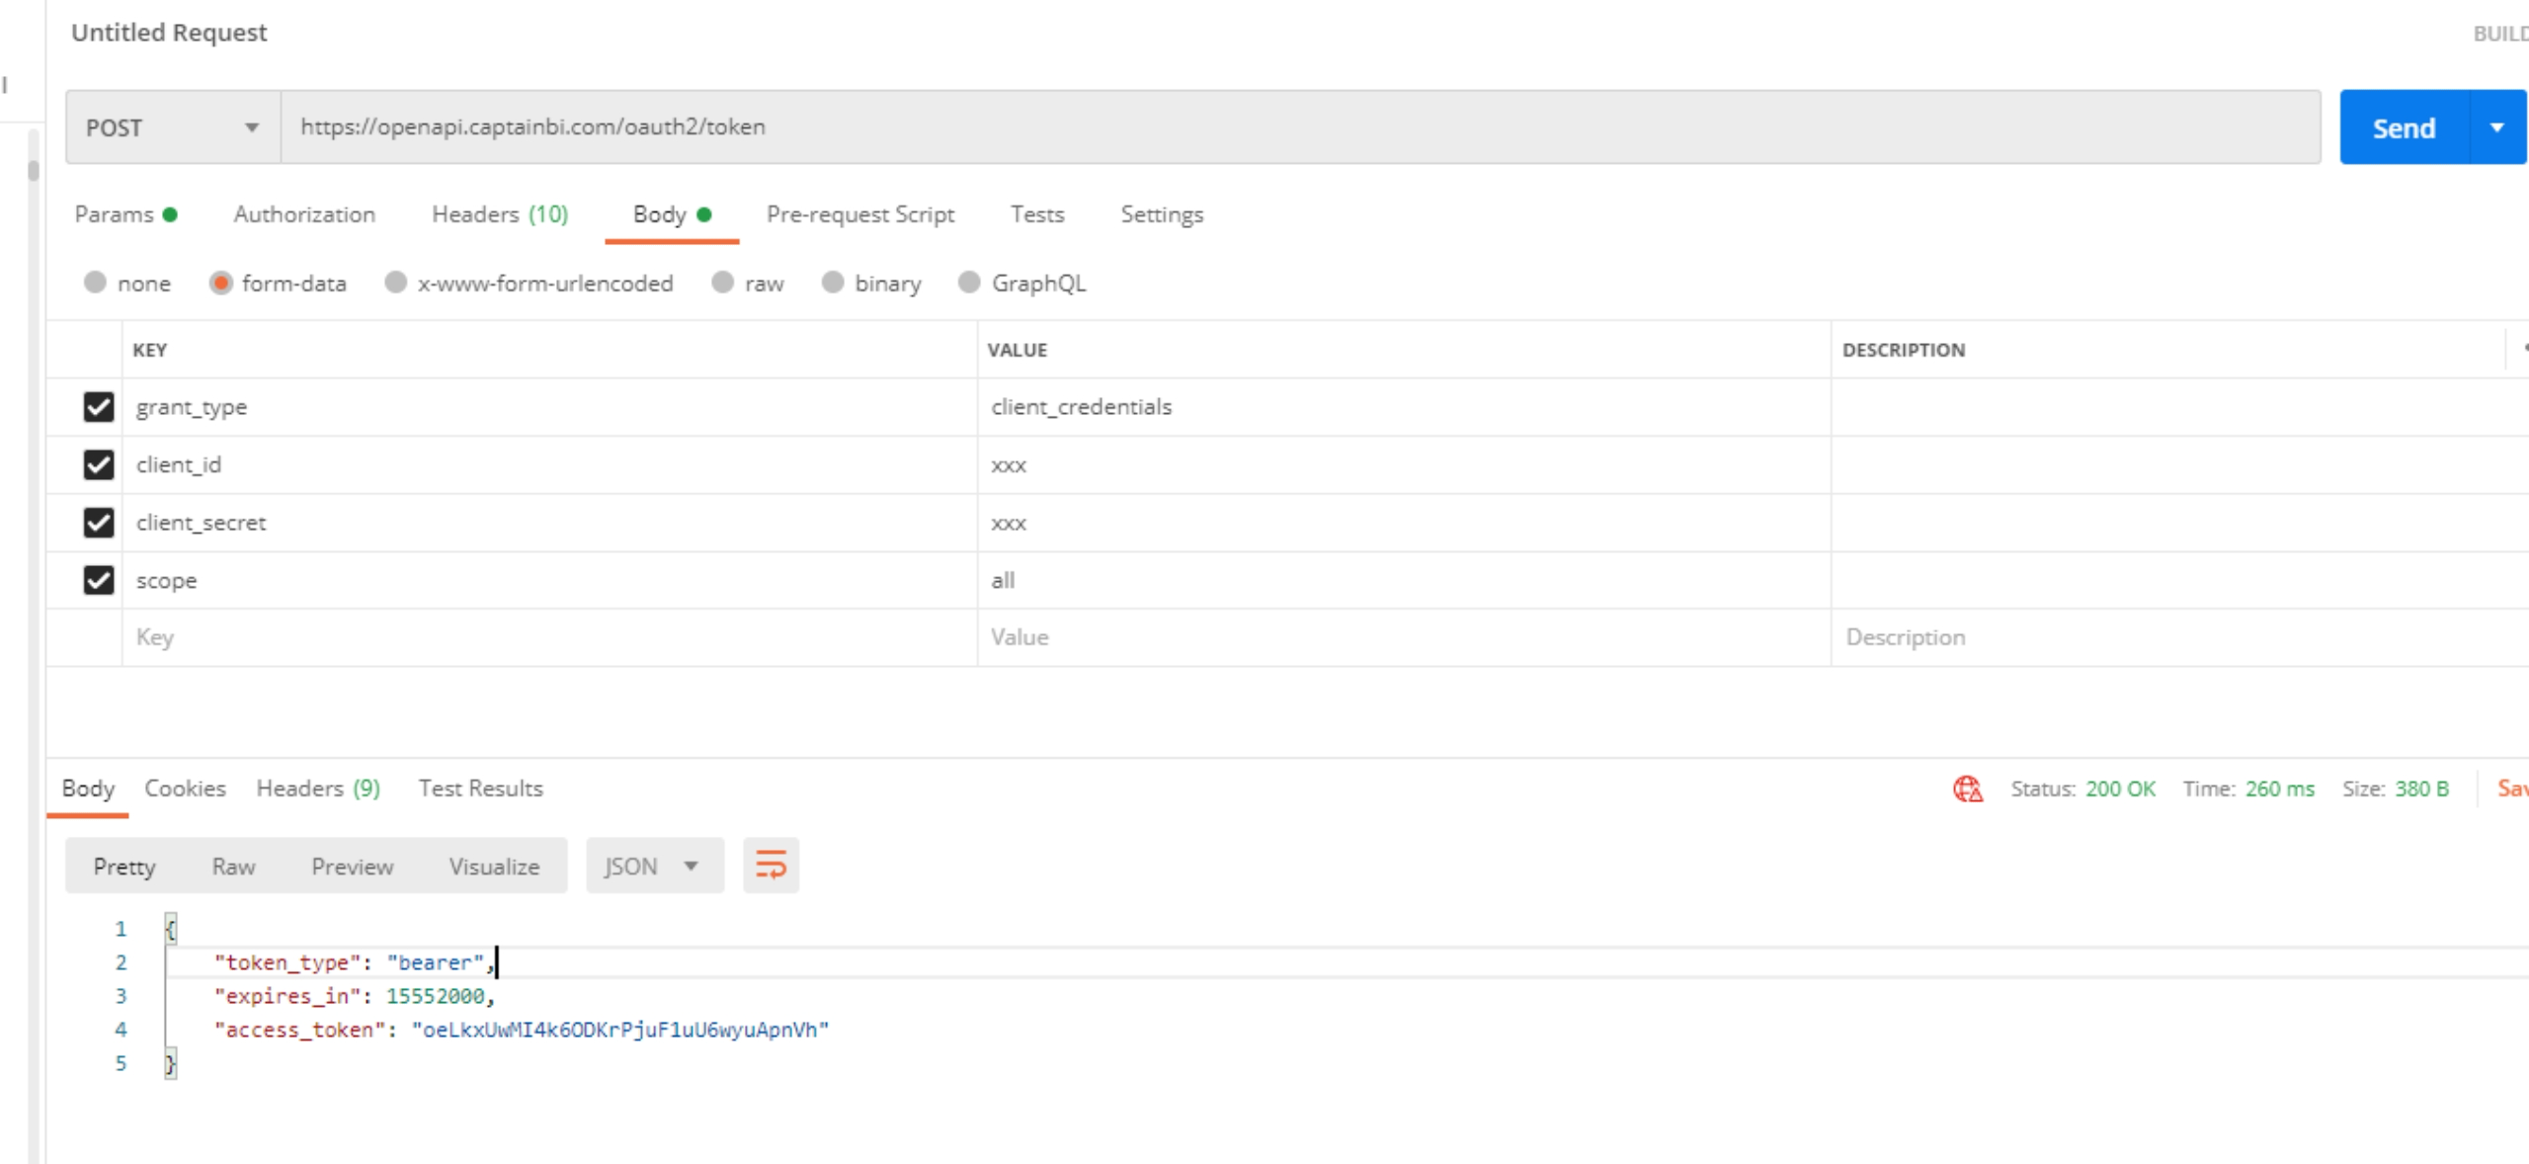This screenshot has width=2529, height=1164.
Task: Click the Time 260 ms text
Action: click(2248, 789)
